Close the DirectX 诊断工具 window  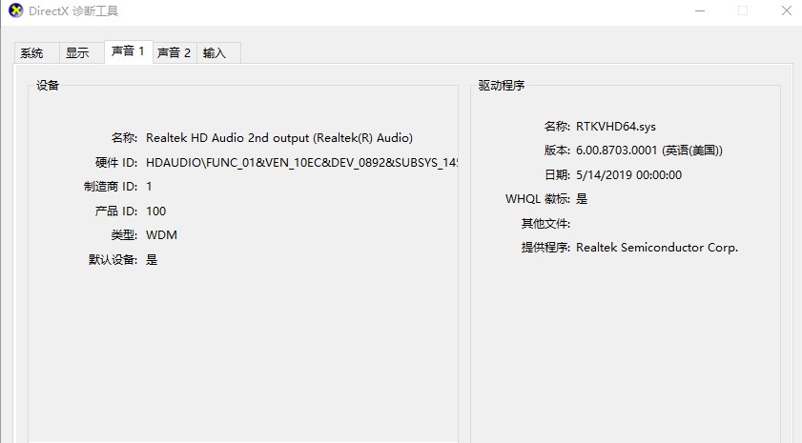coord(785,10)
